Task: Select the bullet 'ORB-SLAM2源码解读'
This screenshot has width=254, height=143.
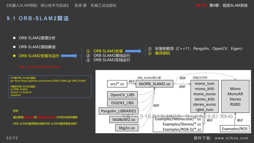Action: click(x=37, y=47)
